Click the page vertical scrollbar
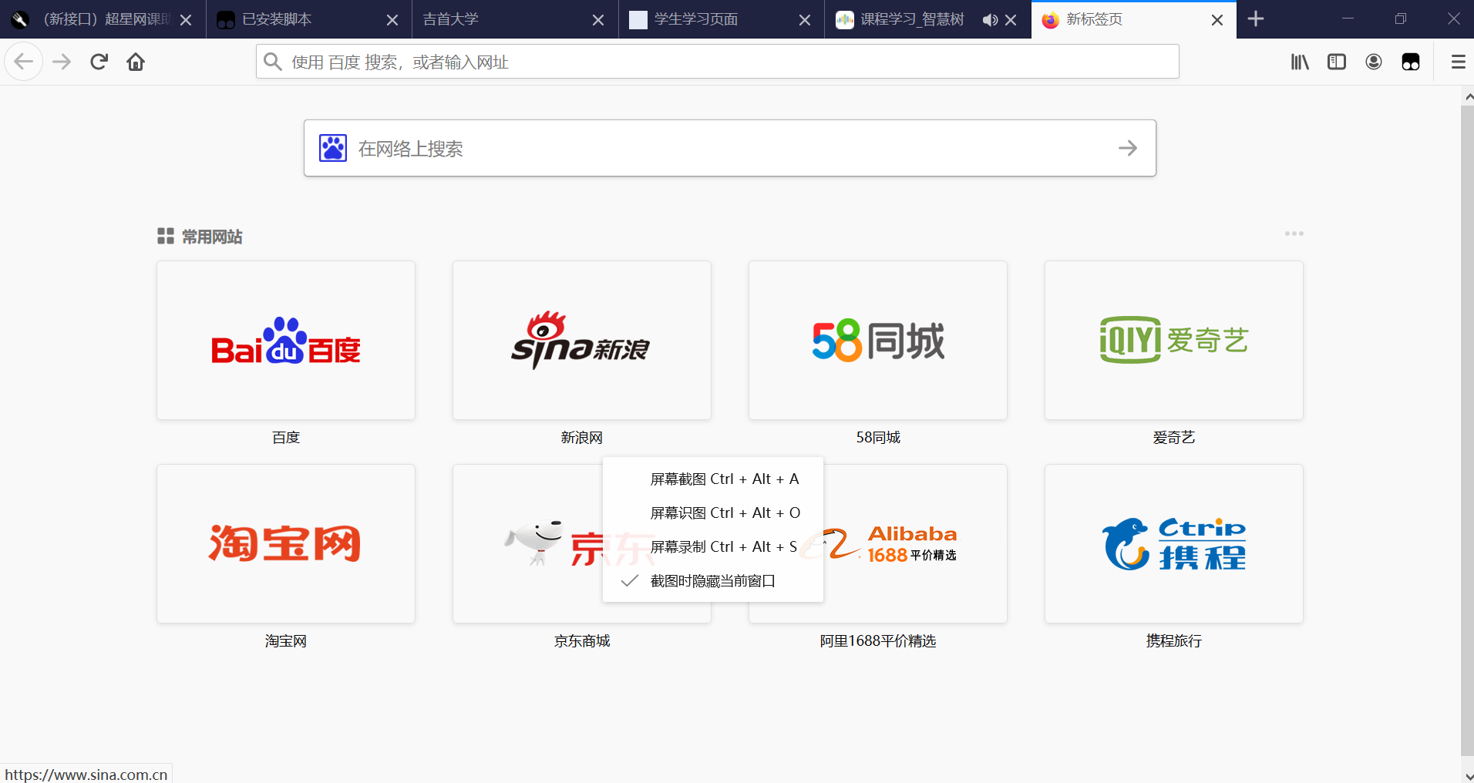Screen dimensions: 1474x783 1467,432
